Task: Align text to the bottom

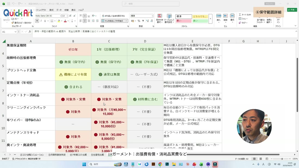Action: pos(89,16)
